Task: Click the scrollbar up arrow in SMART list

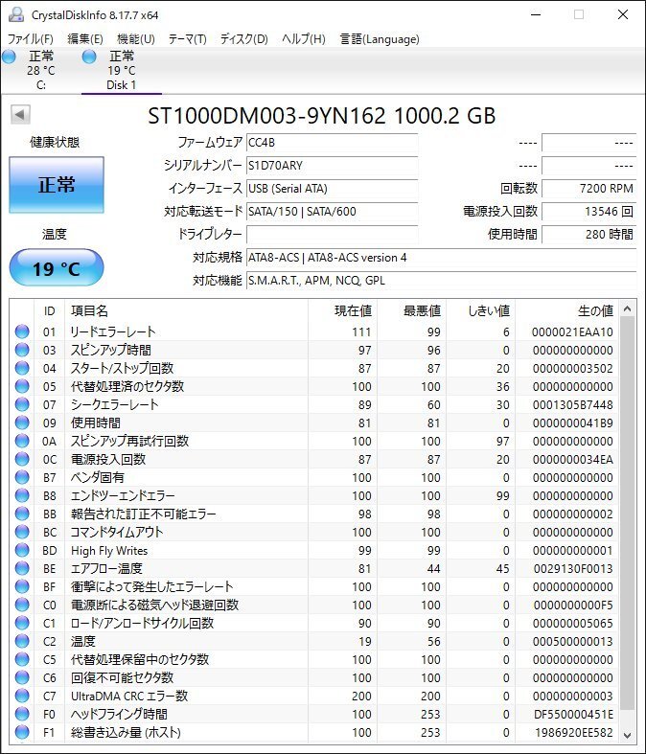Action: point(627,308)
